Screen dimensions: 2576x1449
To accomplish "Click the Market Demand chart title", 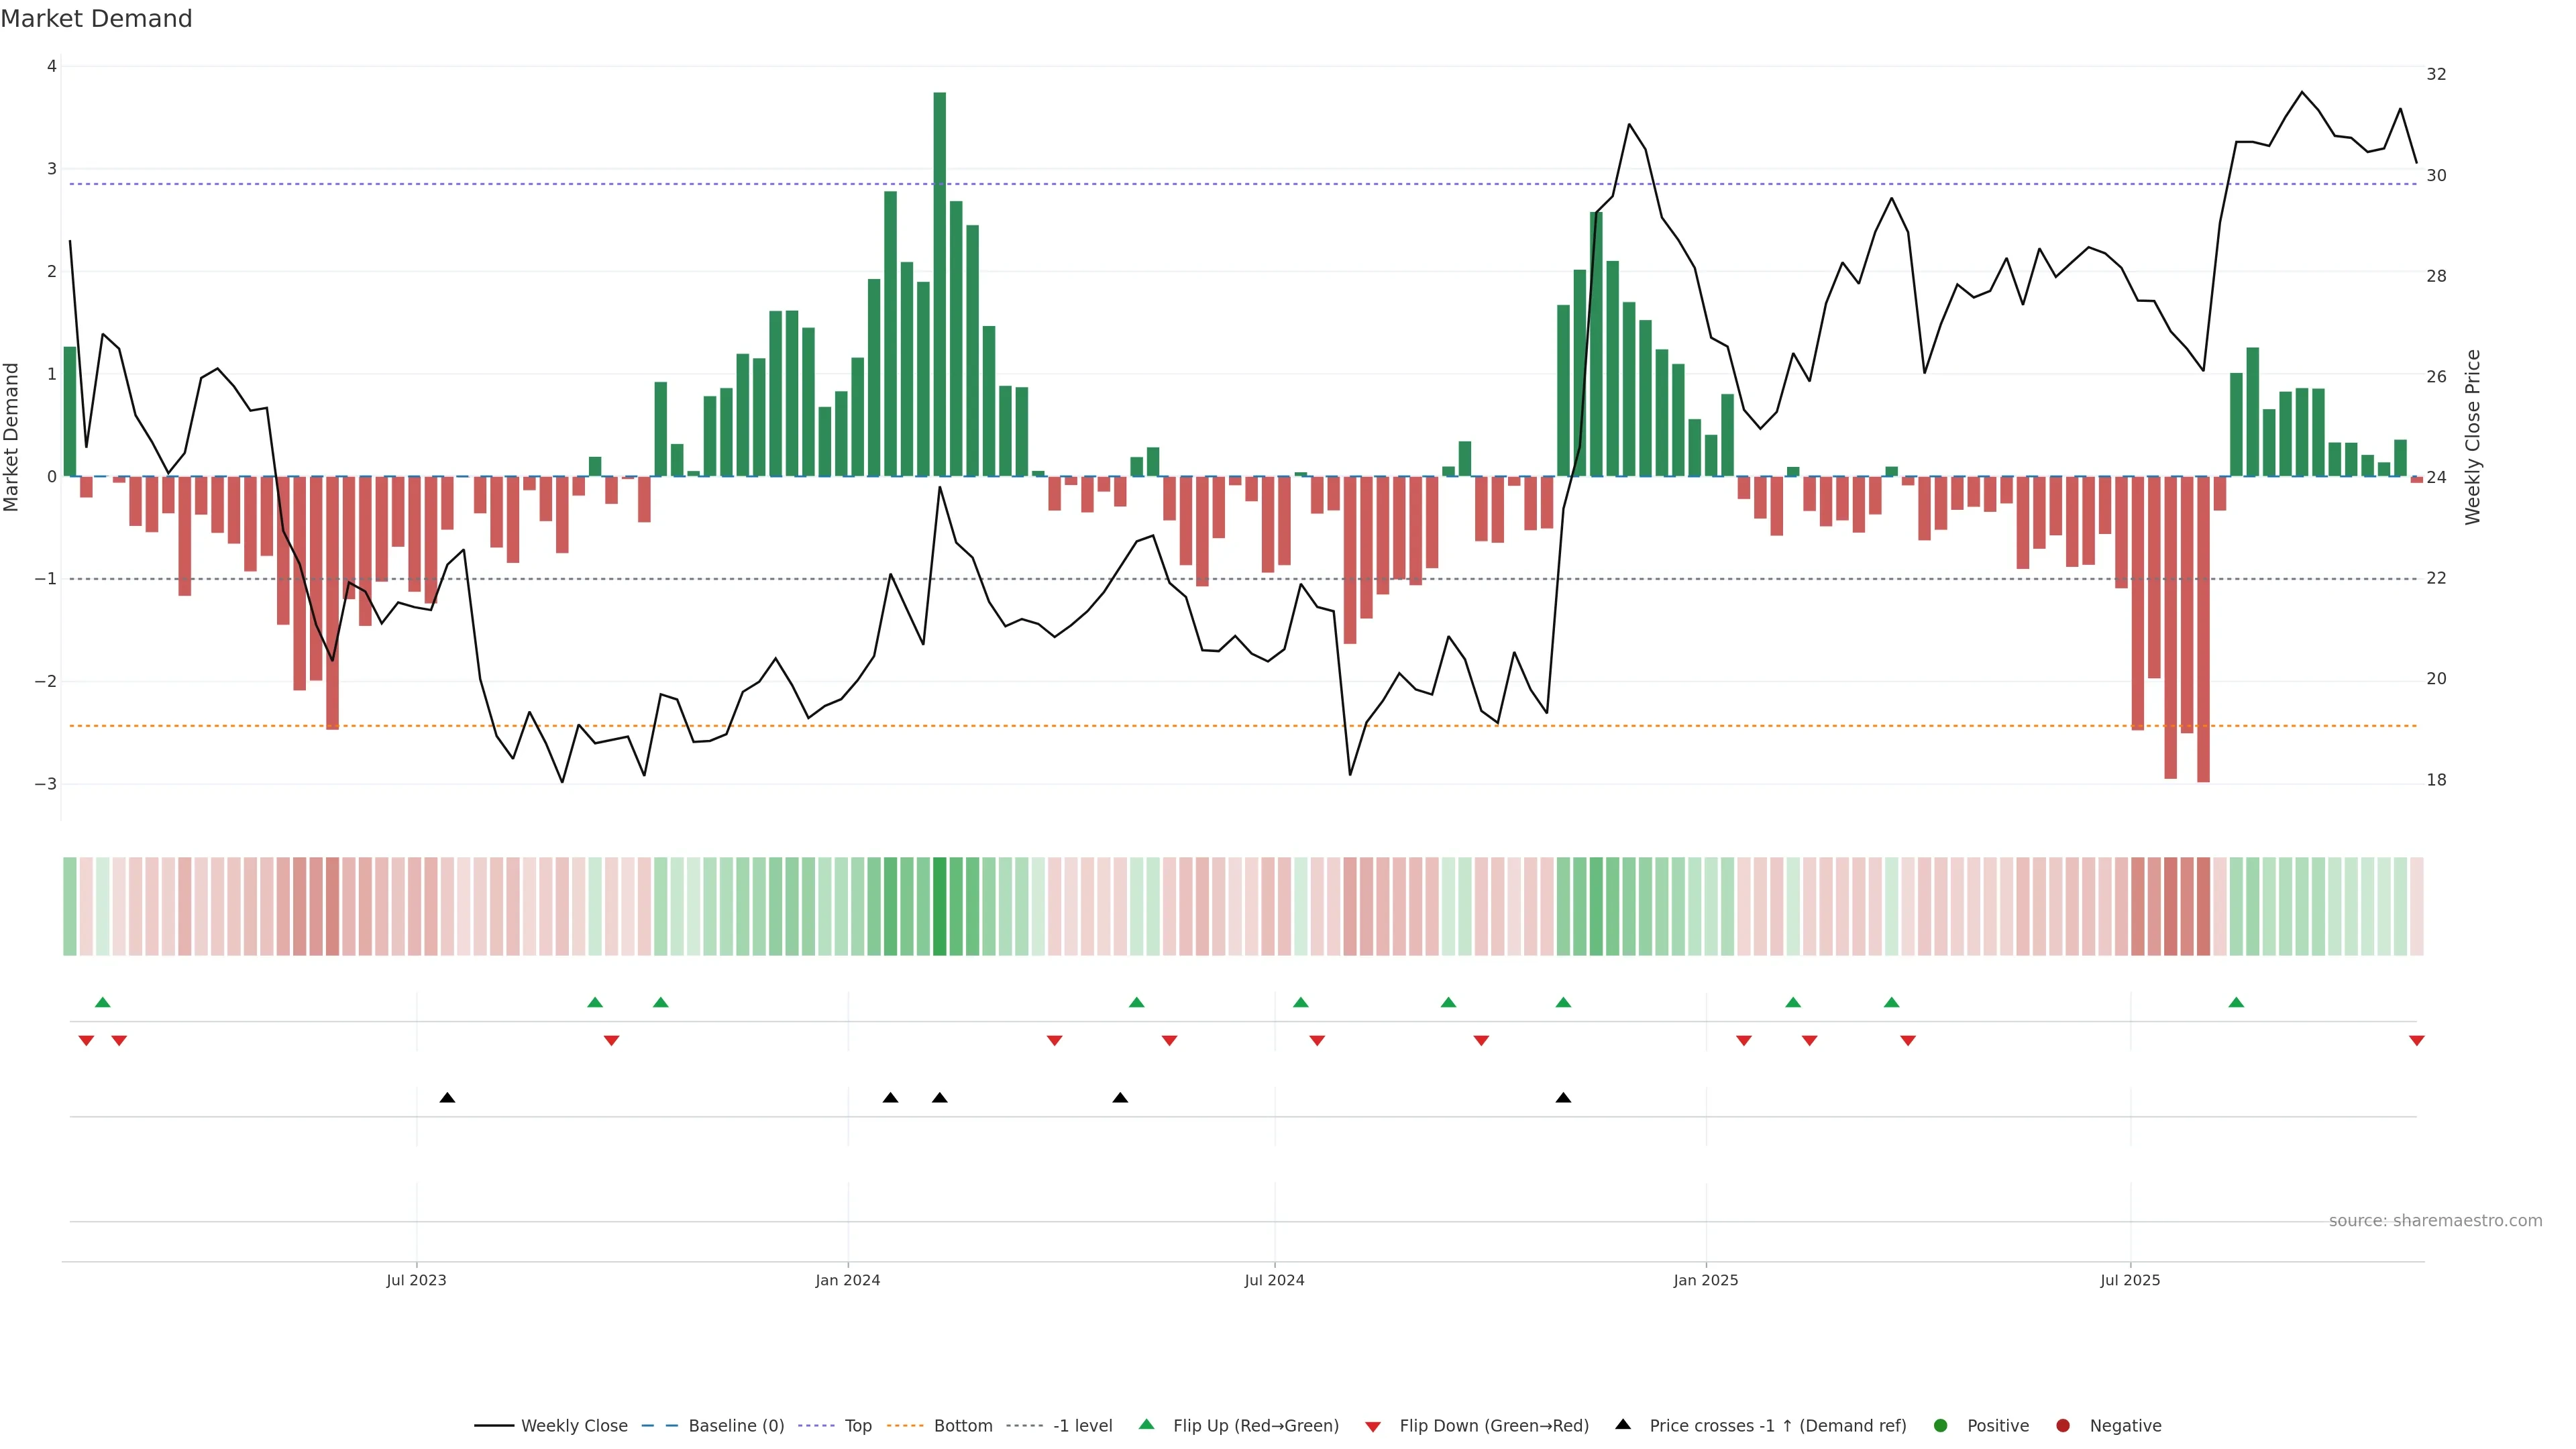I will tap(96, 19).
